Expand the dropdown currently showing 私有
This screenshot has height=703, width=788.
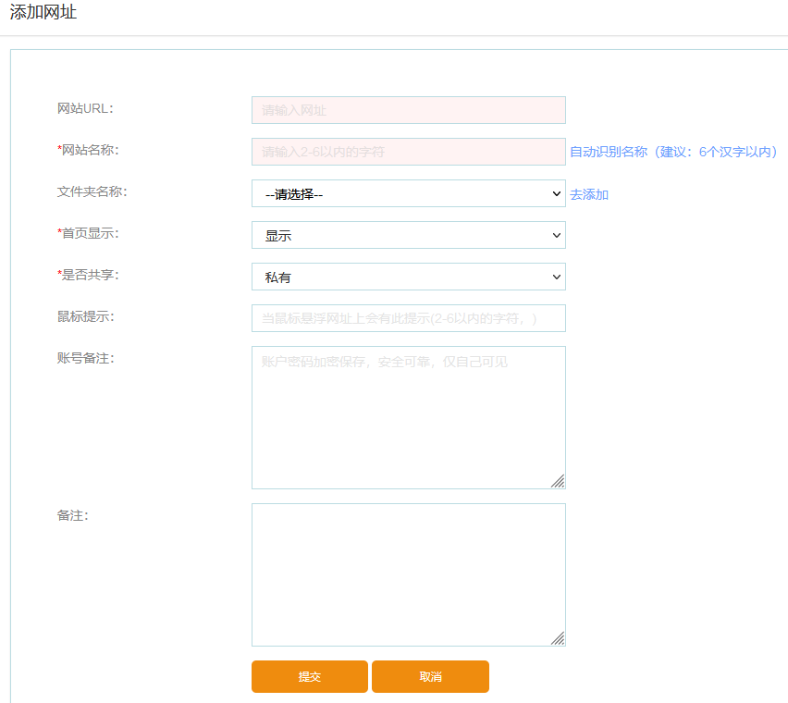tap(556, 277)
